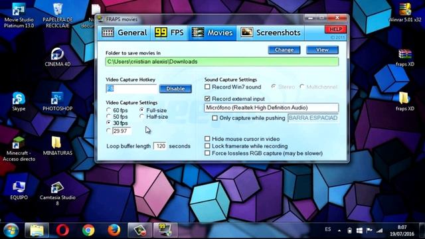Launch the CINEMA 4D desktop shortcut
This screenshot has width=425, height=239.
[x=58, y=57]
